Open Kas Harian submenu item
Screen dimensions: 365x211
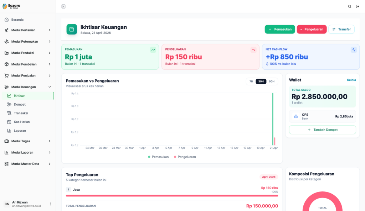(28, 122)
